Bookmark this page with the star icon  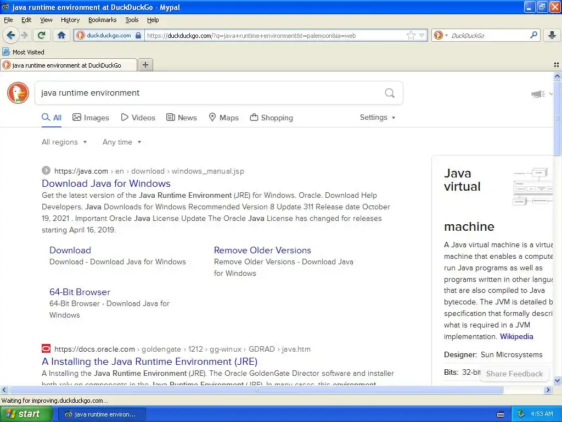[x=411, y=35]
